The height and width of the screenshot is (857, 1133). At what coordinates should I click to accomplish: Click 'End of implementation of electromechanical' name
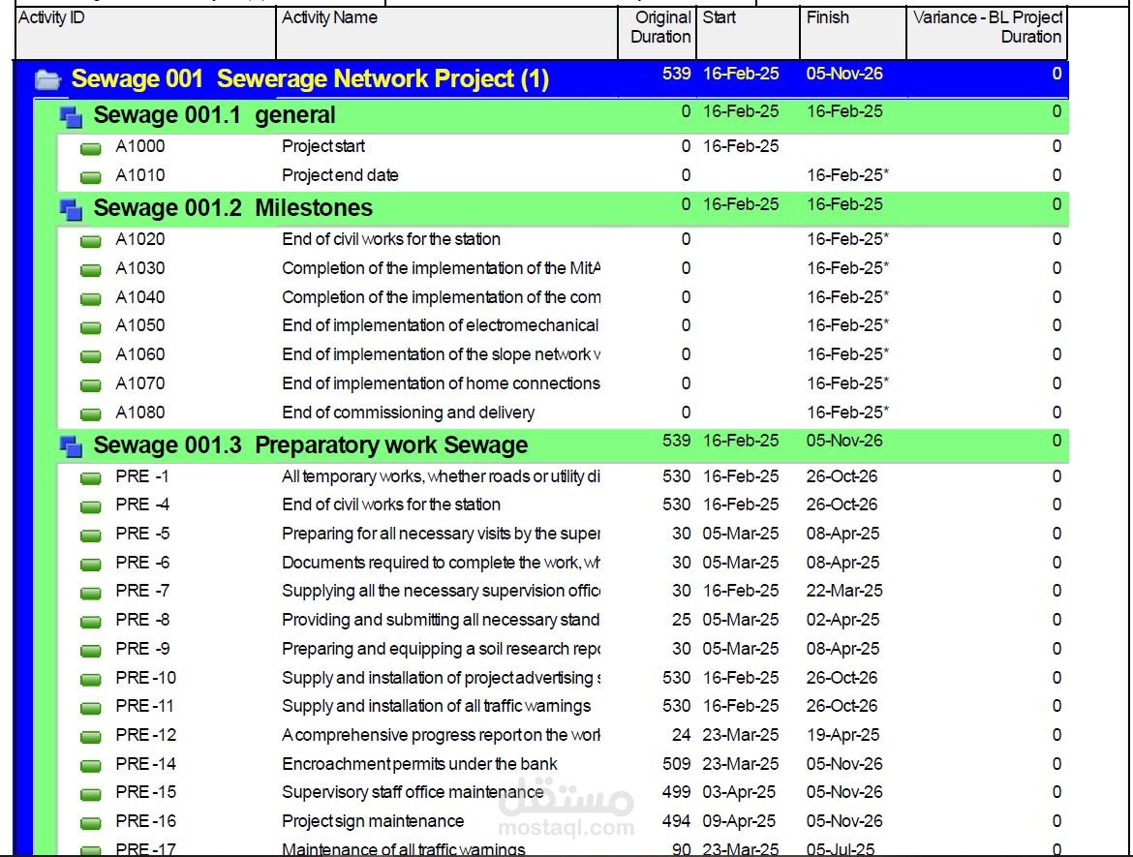click(440, 326)
